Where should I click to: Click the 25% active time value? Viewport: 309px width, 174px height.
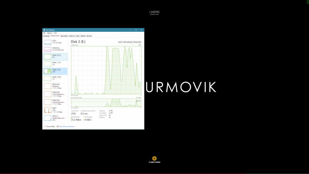(73, 114)
